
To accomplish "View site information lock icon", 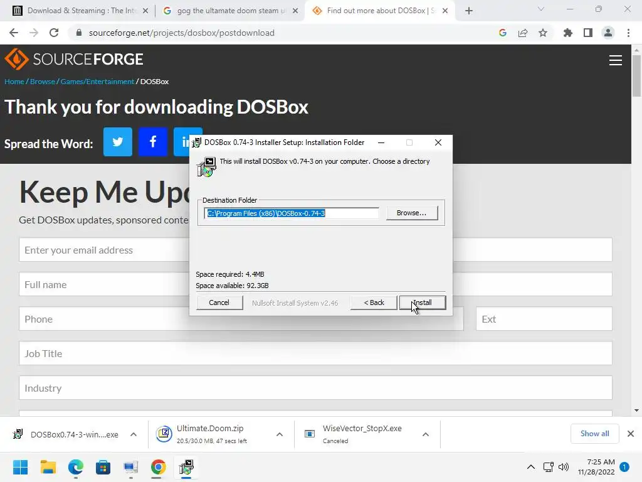I will click(x=79, y=33).
